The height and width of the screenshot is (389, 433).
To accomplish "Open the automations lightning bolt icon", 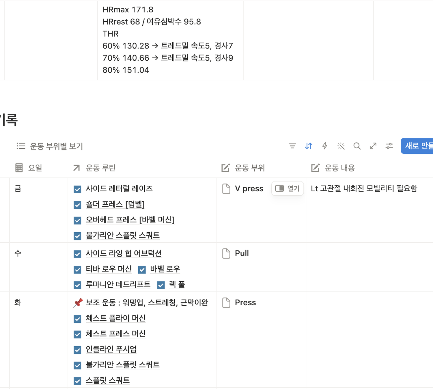I will pyautogui.click(x=325, y=146).
